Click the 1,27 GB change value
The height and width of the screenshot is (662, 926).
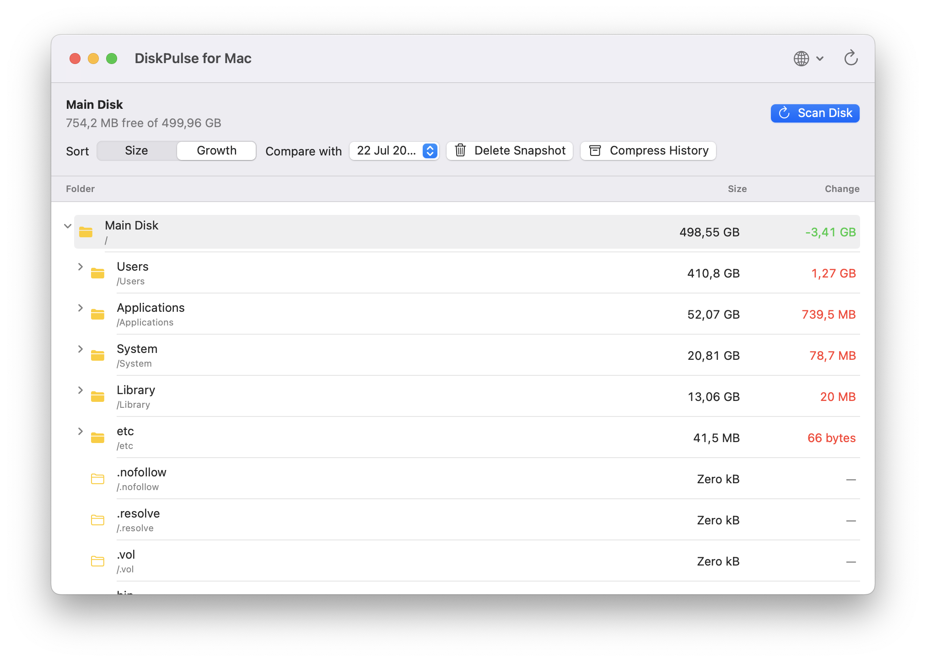pos(833,273)
